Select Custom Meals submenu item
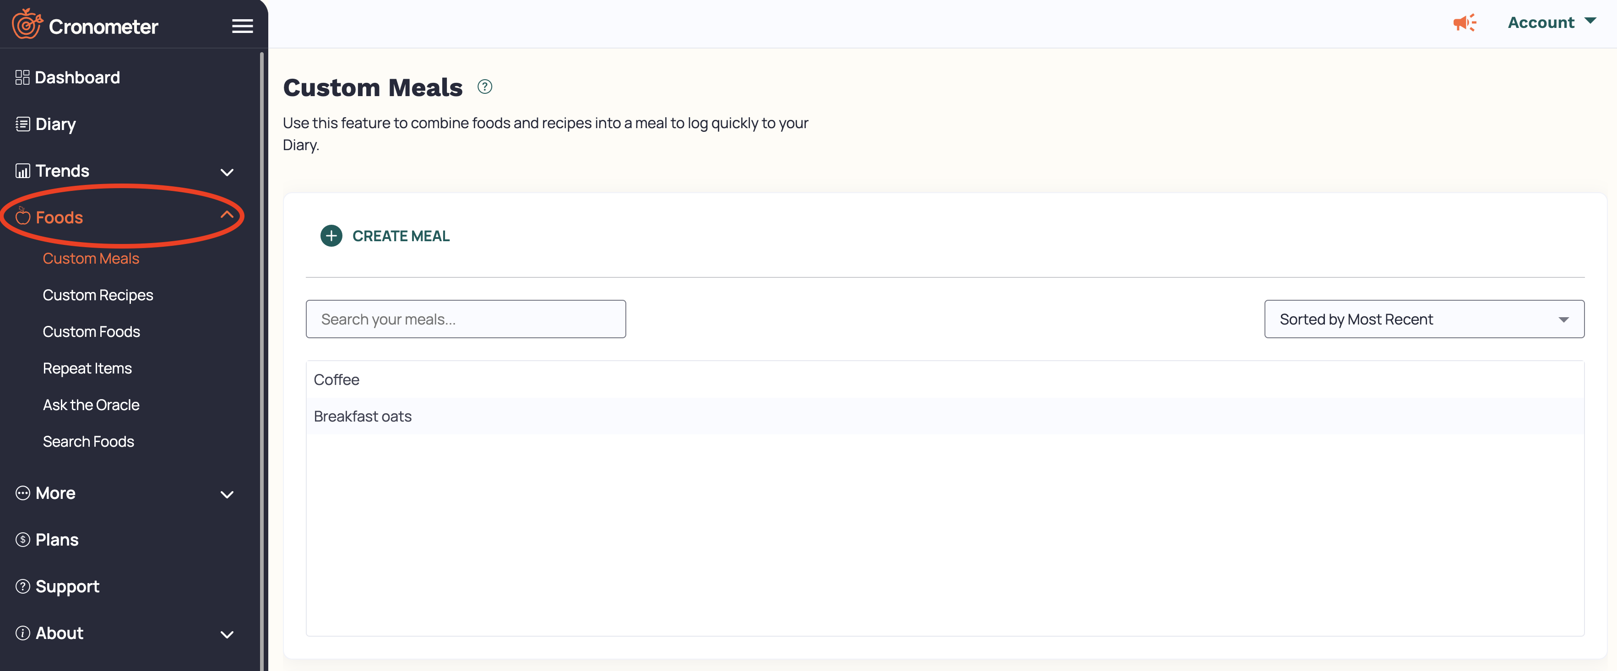 pos(91,259)
